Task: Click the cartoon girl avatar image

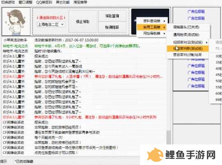Action: (16, 21)
